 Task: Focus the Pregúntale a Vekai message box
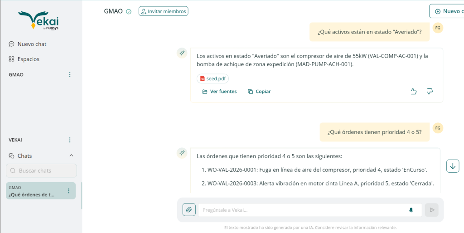[301, 210]
